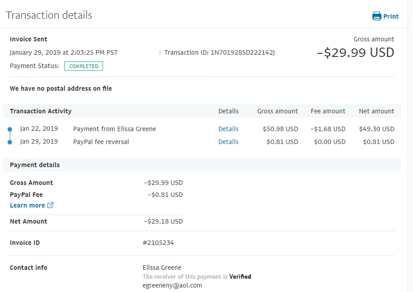Click the invoice number #2105234

tap(158, 243)
